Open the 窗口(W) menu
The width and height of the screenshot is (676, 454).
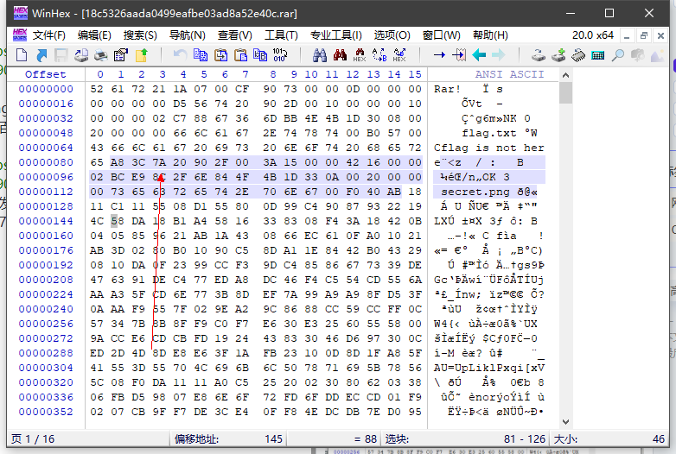click(x=442, y=35)
